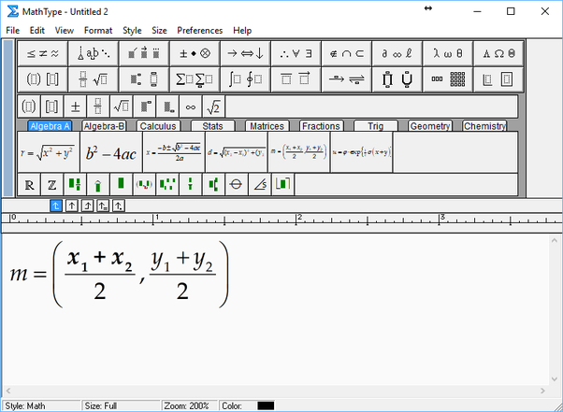Insert the b²−4ac discriminant expression
The height and width of the screenshot is (412, 563).
pos(111,152)
